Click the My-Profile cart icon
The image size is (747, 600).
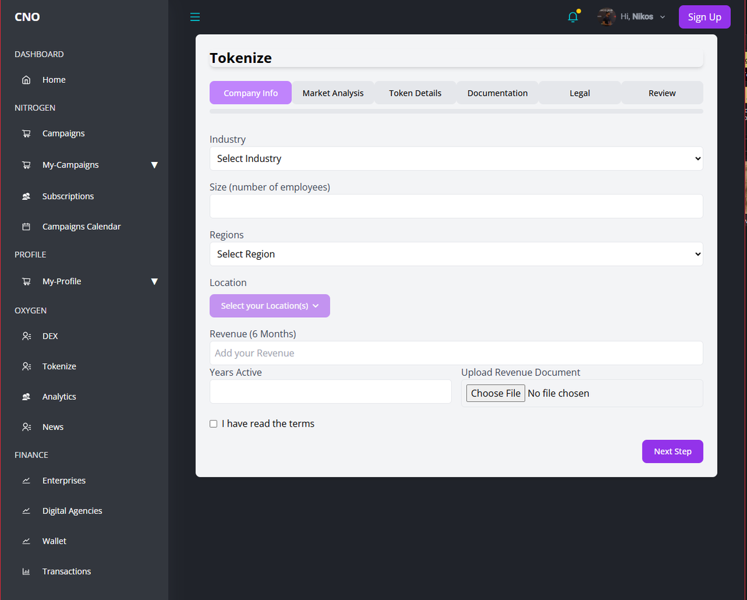pos(26,282)
